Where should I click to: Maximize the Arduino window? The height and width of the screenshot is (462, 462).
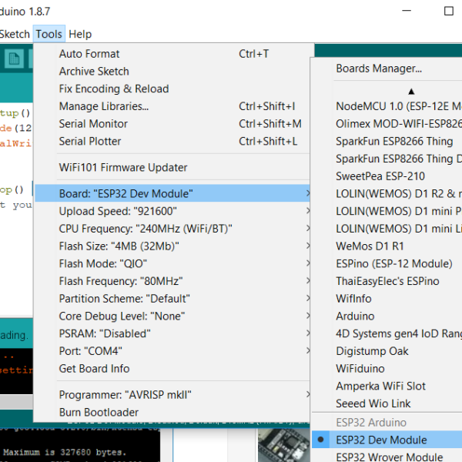click(x=448, y=11)
